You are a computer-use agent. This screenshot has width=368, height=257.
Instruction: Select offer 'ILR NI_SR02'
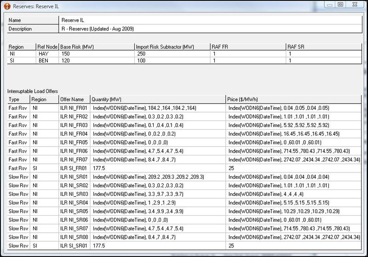point(75,185)
